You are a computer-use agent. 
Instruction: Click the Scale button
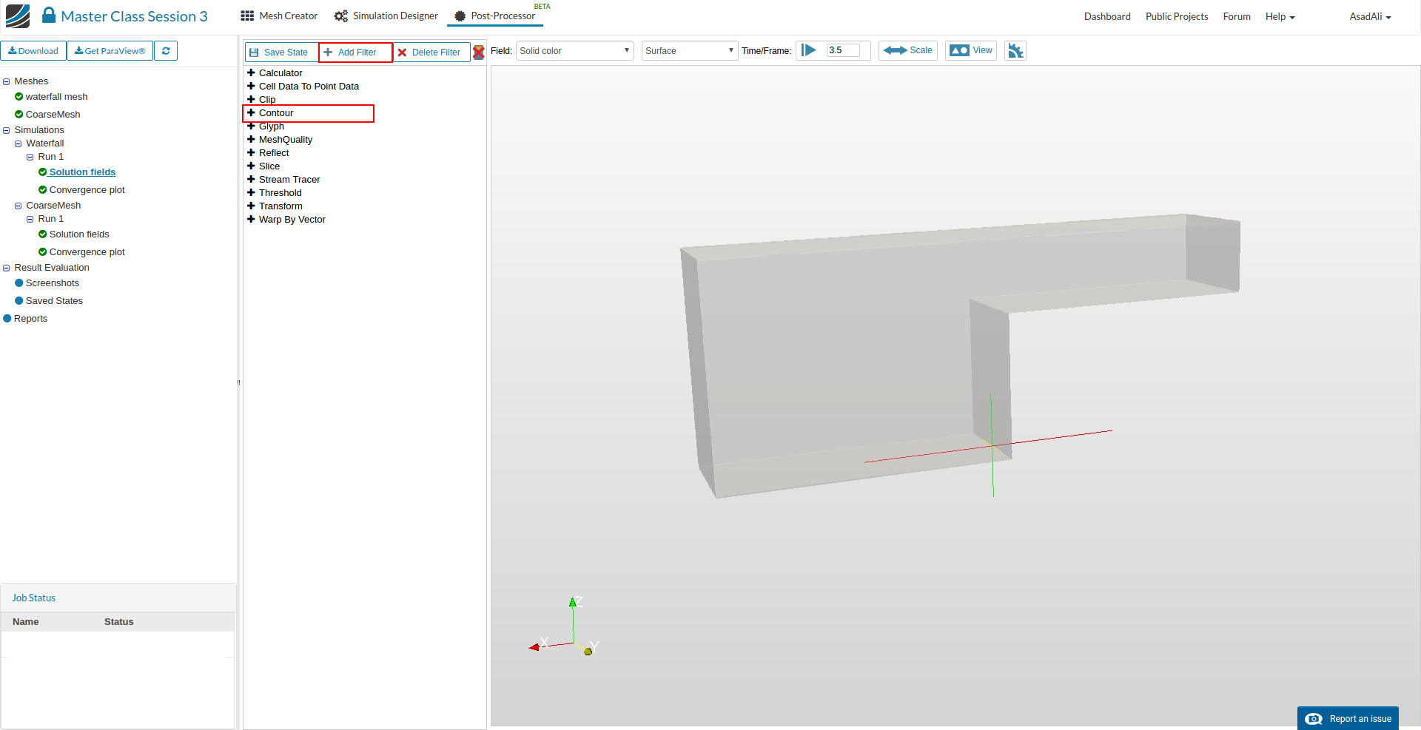[908, 51]
